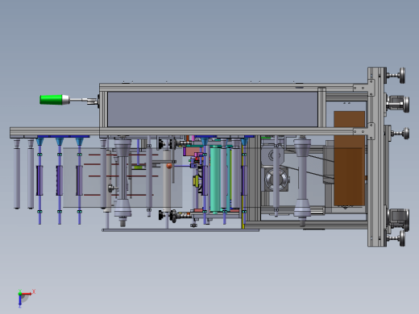419x314 pixels.
Task: Pick the circular fan housing in the right section
Action: [276, 179]
